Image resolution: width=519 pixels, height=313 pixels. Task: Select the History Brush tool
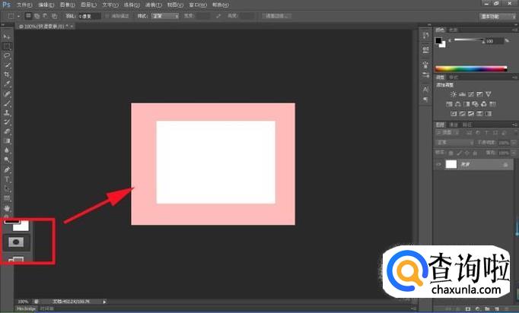[x=7, y=122]
